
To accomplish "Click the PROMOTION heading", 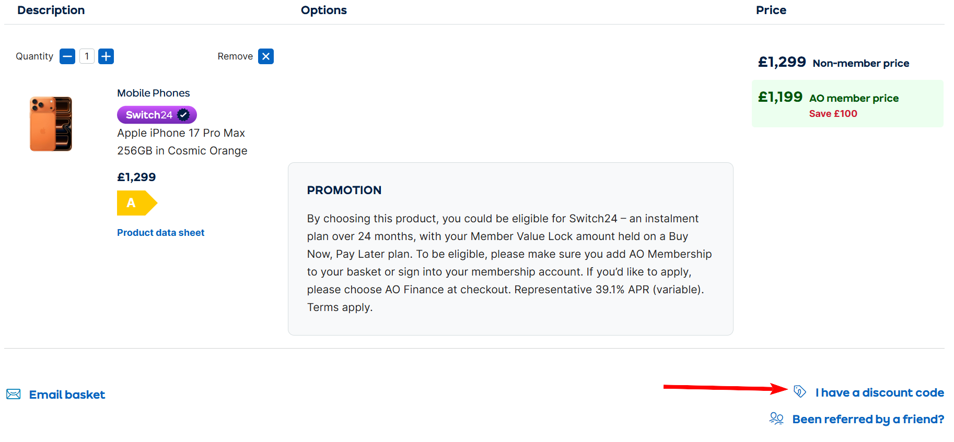I will click(x=344, y=190).
